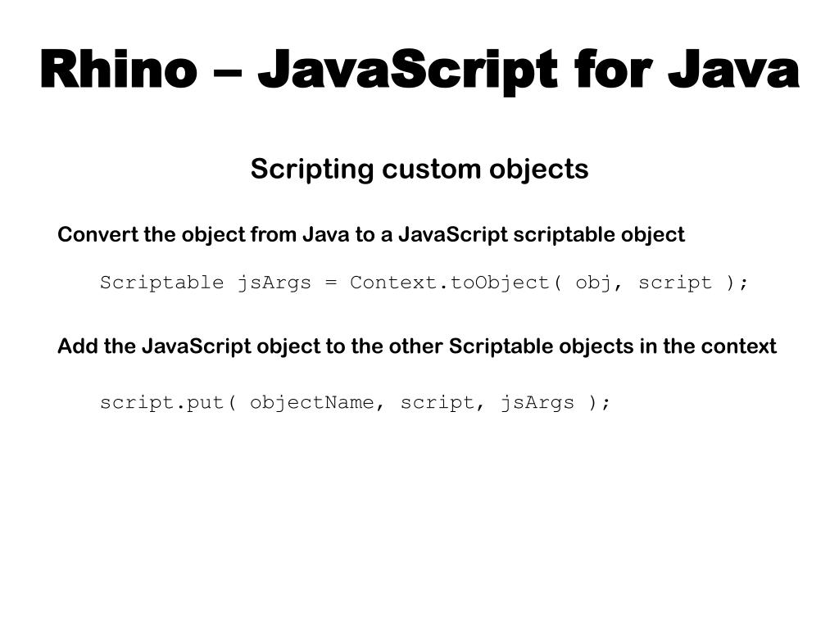Click the word 'Scriptable' in the second heading

click(x=501, y=346)
